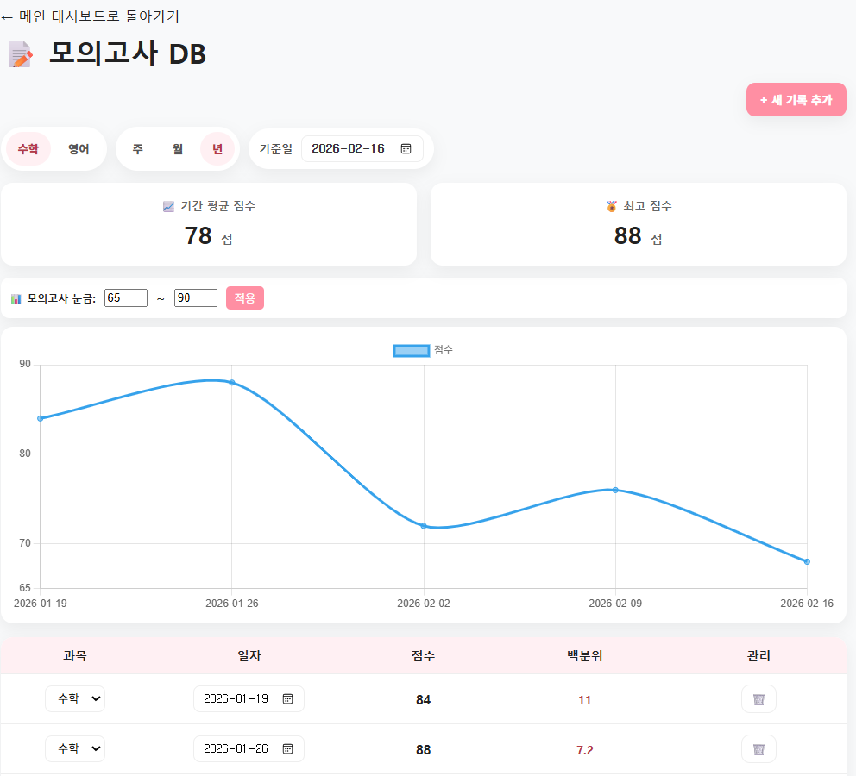This screenshot has height=776, width=856.
Task: Go back via 메인 대시보드로 돌아가기 link
Action: [x=91, y=16]
